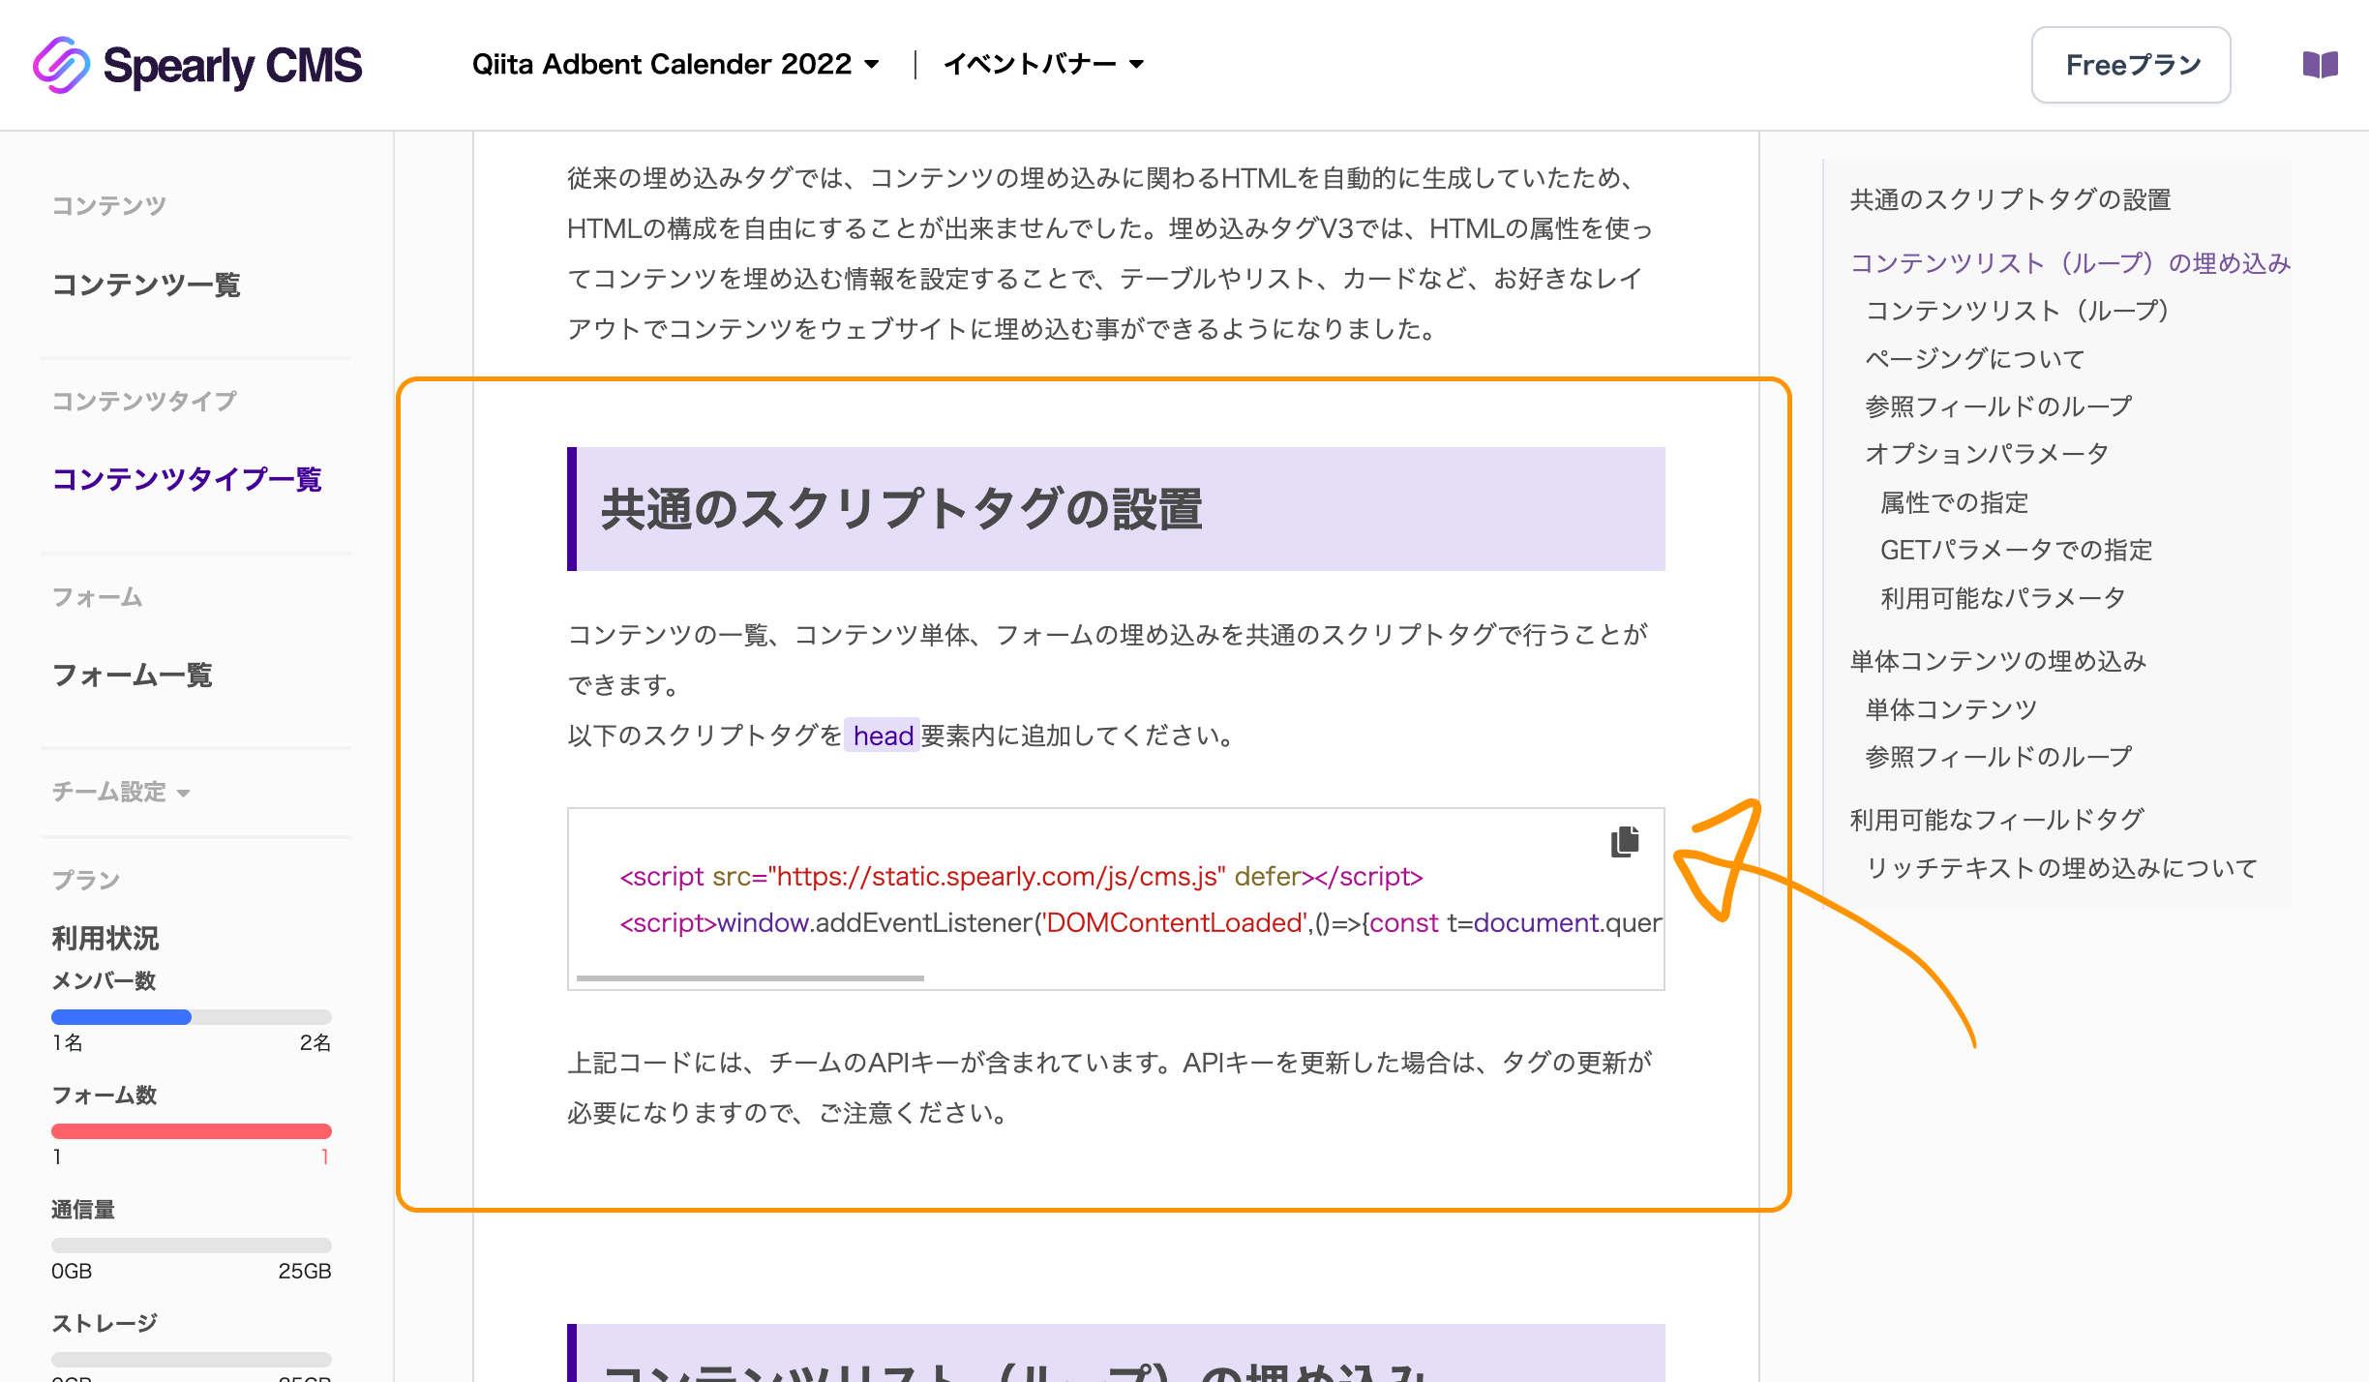Screen dimensions: 2369x1382
Task: Open フォーム一覧 from the sidebar
Action: point(134,676)
